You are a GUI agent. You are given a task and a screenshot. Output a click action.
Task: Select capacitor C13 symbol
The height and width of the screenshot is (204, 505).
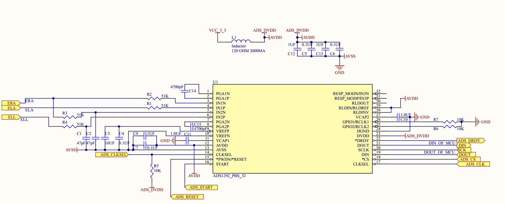pos(325,49)
